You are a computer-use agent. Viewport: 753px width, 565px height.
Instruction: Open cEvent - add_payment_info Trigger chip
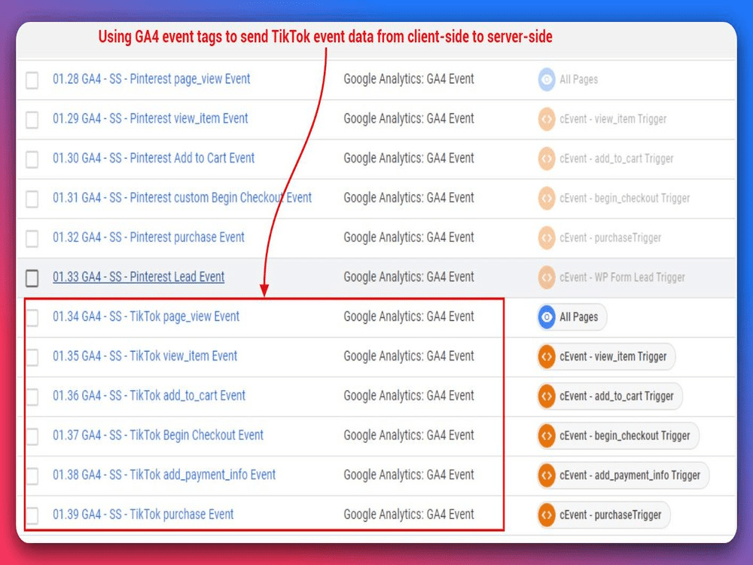(x=623, y=475)
